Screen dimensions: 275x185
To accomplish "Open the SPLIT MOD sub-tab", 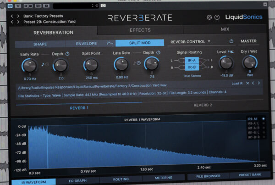I will click(140, 43).
